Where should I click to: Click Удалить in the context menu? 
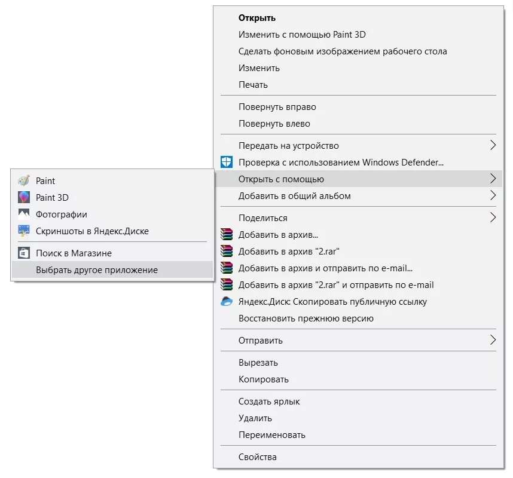[255, 418]
